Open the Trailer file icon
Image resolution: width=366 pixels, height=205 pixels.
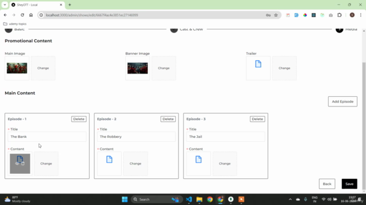pyautogui.click(x=258, y=64)
